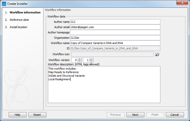Viewport: 190px width, 121px height.
Task: Click the major version number box
Action: point(75,60)
